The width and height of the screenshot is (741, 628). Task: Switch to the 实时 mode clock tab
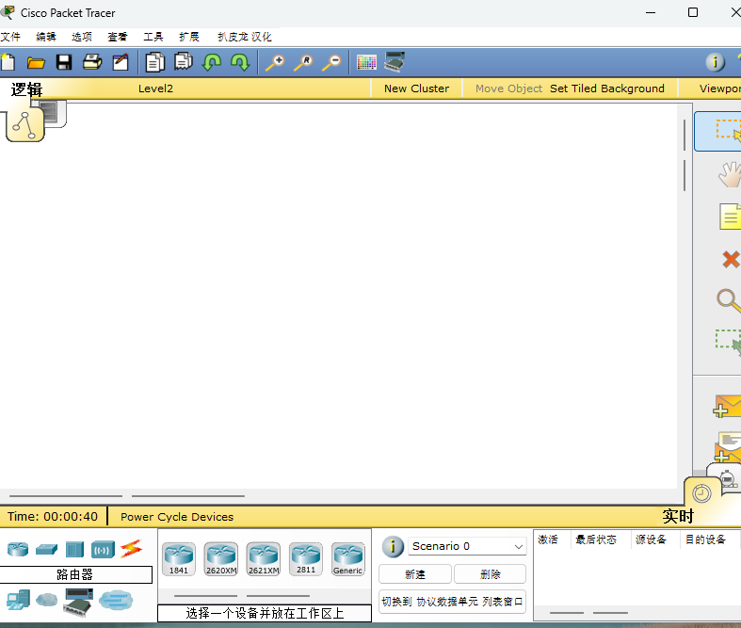(701, 493)
